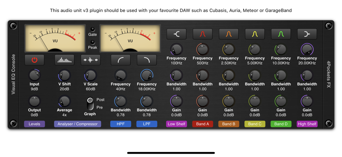Click the HPF Bandwidth knob
342x157 pixels.
pos(121,101)
